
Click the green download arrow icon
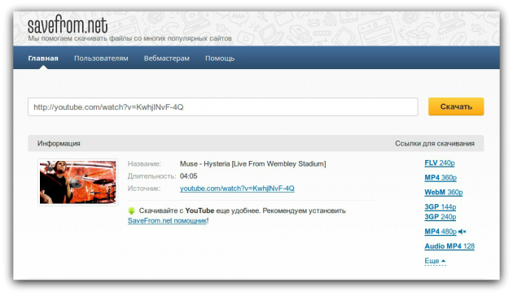[x=132, y=210]
